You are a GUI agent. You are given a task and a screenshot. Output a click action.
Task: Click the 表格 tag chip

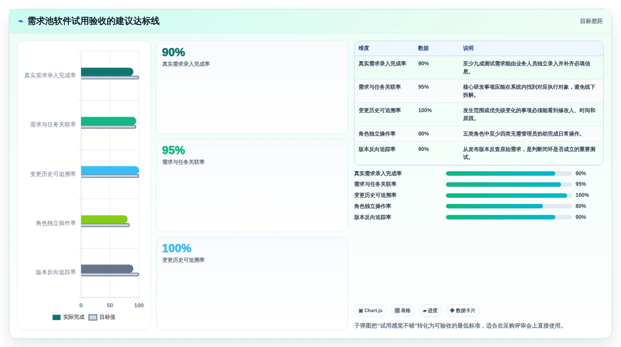(x=403, y=311)
